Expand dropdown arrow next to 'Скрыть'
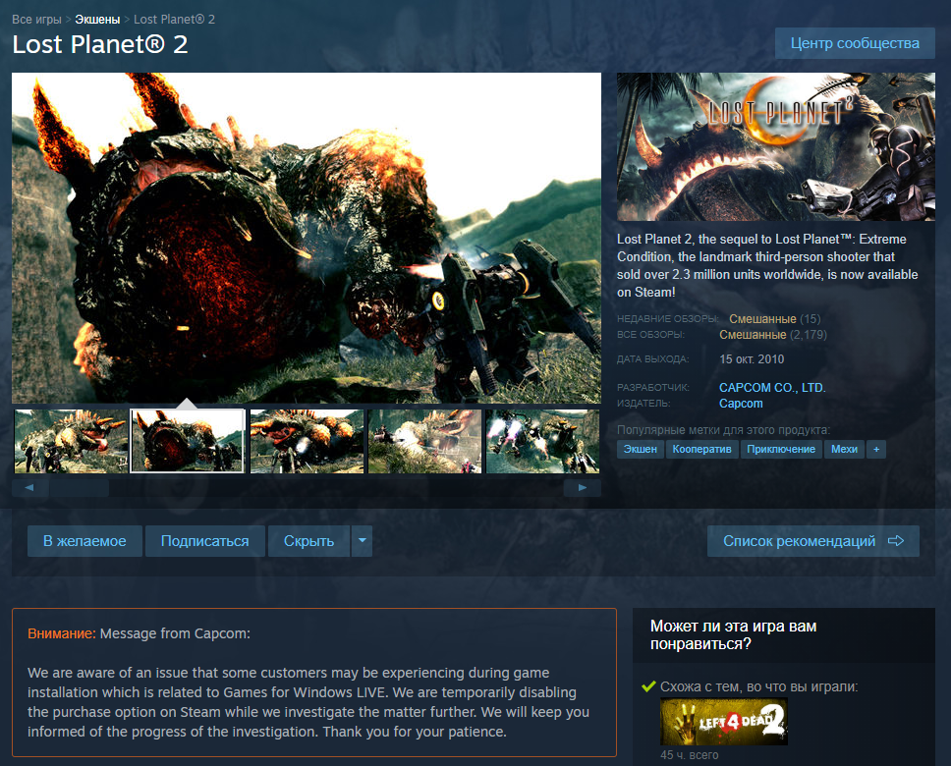Viewport: 951px width, 766px height. click(x=363, y=541)
